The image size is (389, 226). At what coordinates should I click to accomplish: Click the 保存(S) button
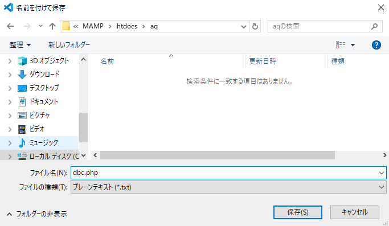tap(298, 212)
